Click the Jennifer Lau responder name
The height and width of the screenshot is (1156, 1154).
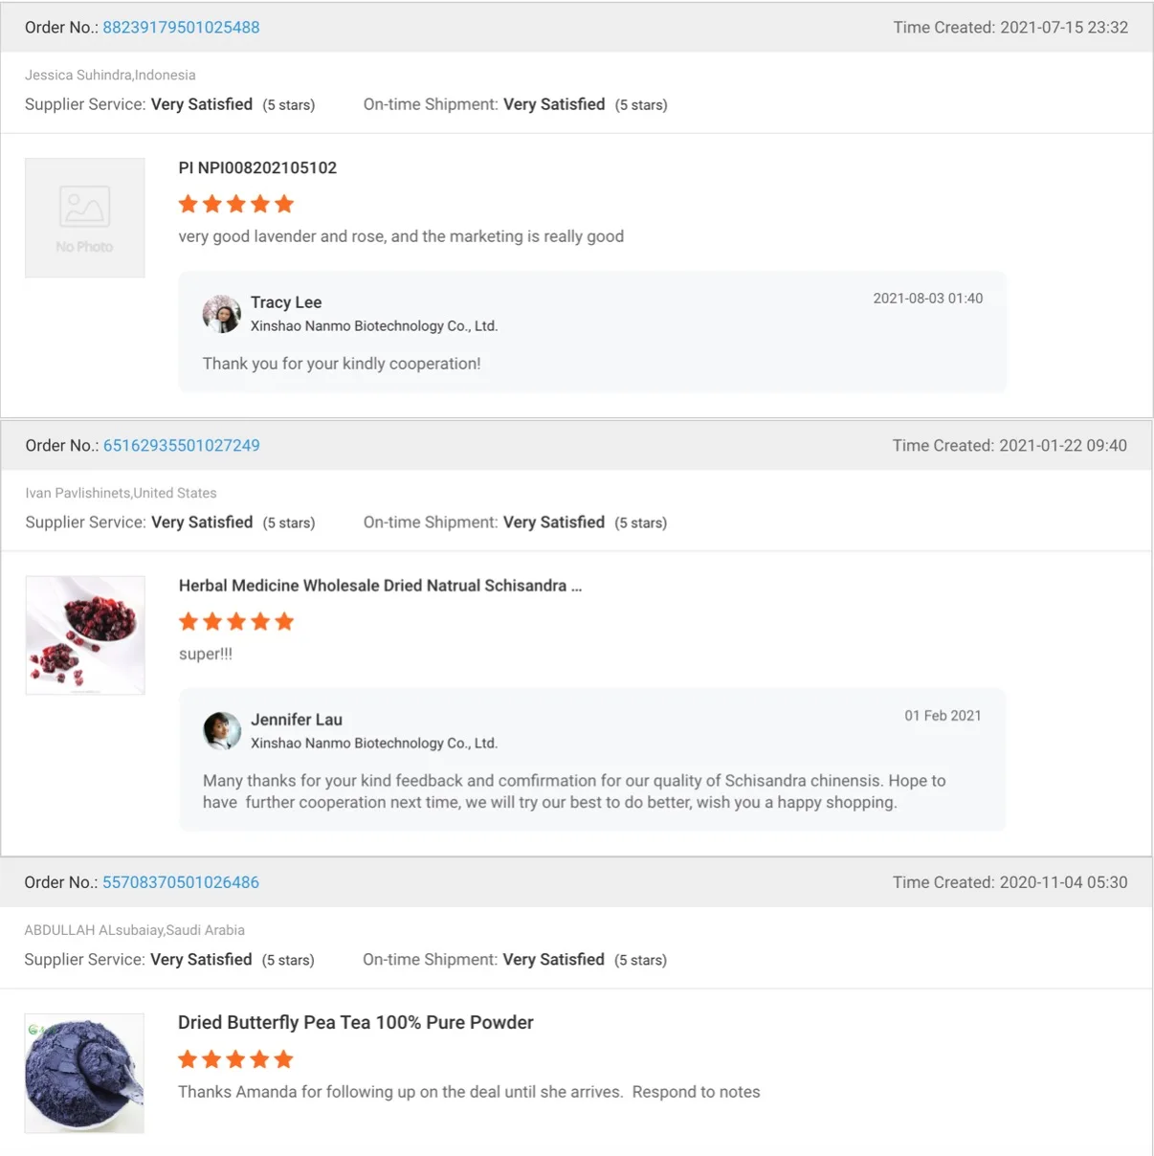[297, 720]
